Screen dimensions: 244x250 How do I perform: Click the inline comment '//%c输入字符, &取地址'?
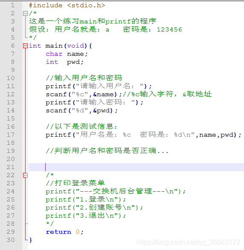click(167, 94)
